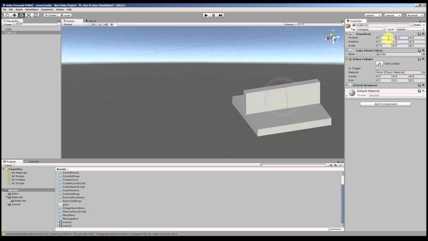Image resolution: width=428 pixels, height=241 pixels.
Task: Open Mesh Filter gear menu
Action: (x=423, y=51)
